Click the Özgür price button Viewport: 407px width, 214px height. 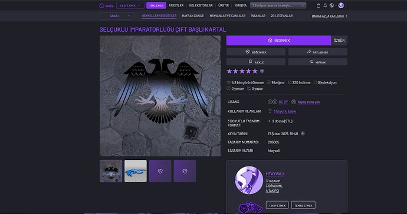click(339, 41)
